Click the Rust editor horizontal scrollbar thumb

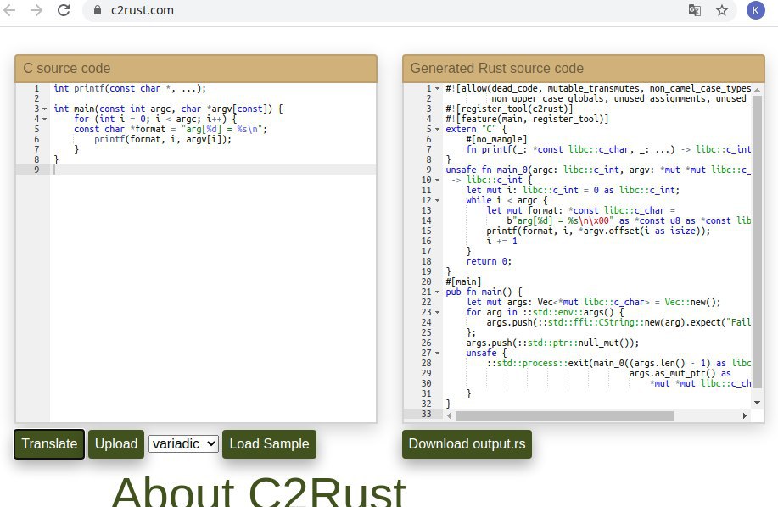point(565,415)
